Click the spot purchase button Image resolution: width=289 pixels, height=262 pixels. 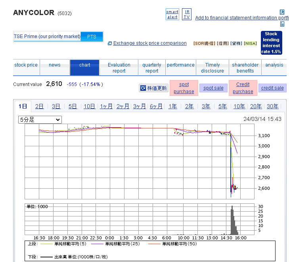tap(184, 88)
